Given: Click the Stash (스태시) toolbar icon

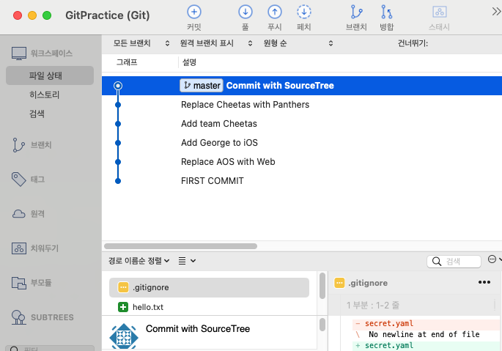Looking at the screenshot, I should 440,12.
